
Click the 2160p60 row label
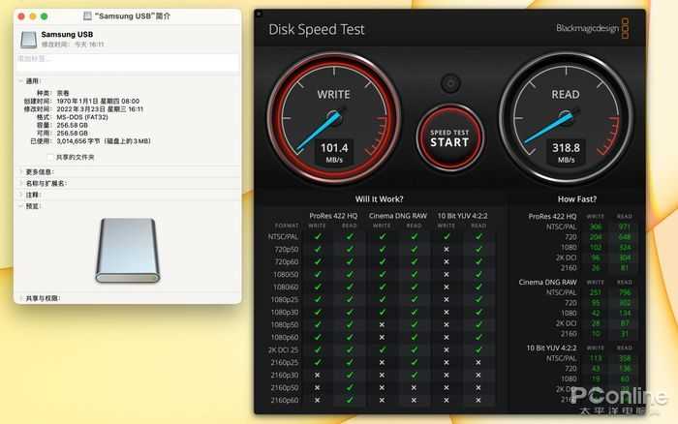pyautogui.click(x=285, y=400)
